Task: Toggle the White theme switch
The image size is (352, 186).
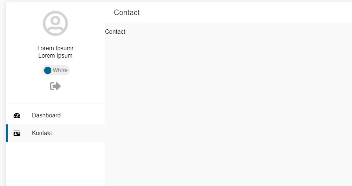Action: (55, 70)
